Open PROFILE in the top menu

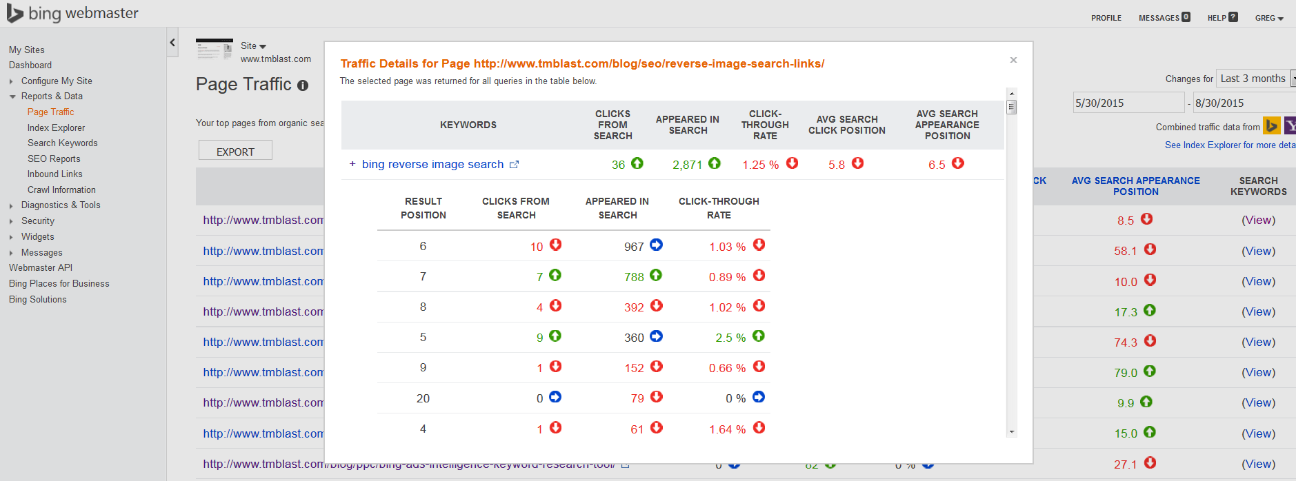point(1106,18)
